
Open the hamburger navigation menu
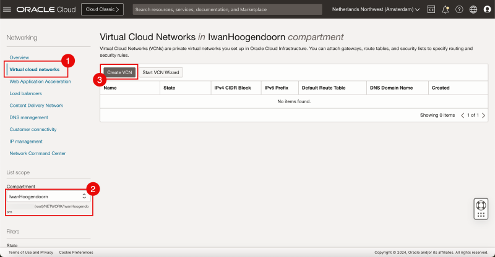7,9
